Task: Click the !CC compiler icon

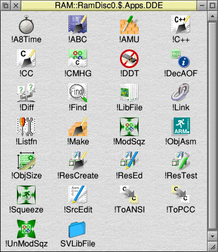Action: [26, 59]
